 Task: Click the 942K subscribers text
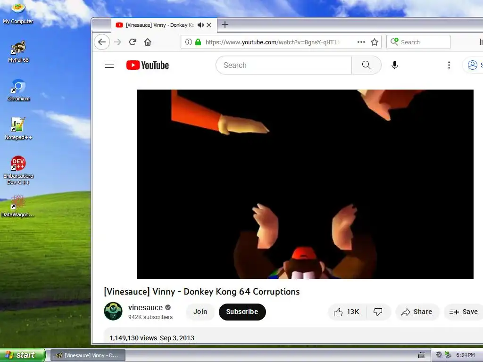pyautogui.click(x=150, y=317)
